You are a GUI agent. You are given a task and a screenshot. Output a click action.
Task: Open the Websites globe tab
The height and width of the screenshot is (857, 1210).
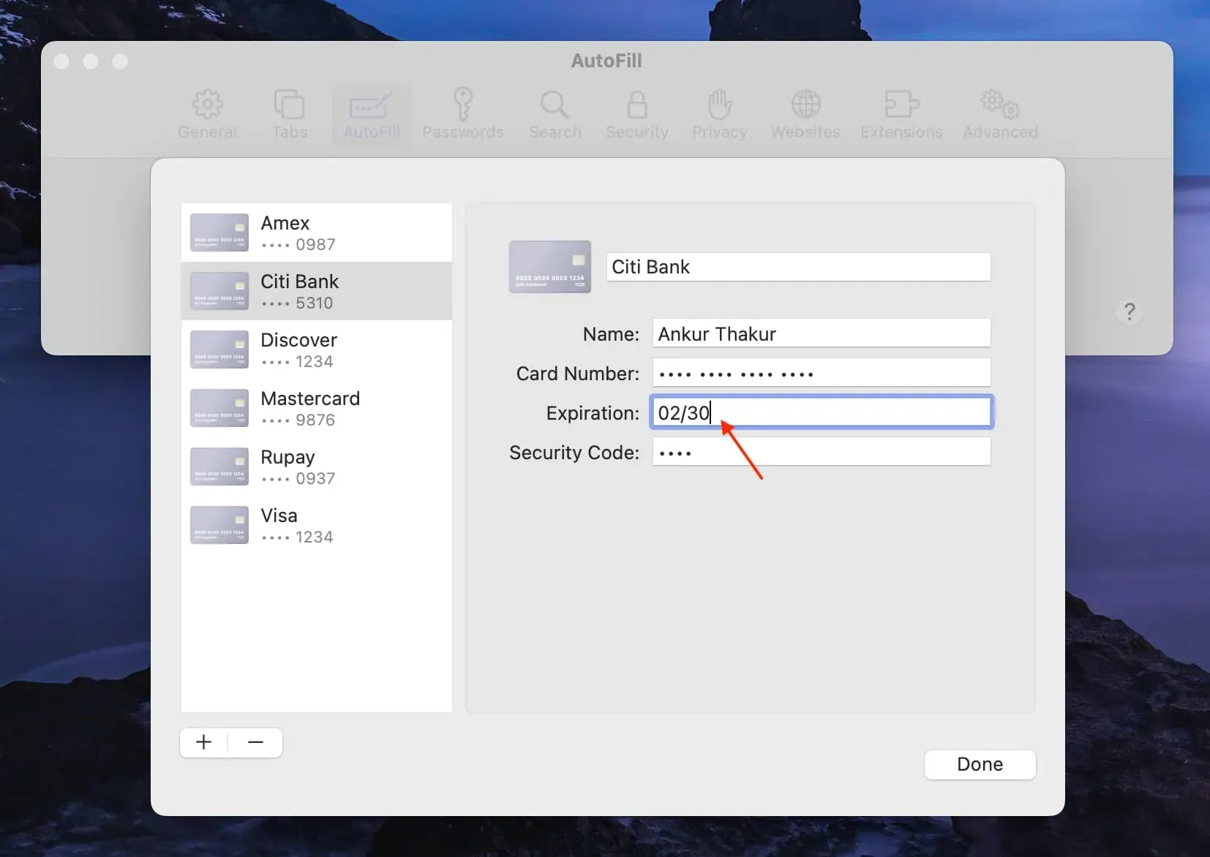point(805,114)
